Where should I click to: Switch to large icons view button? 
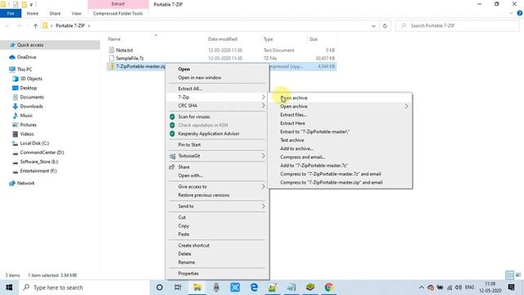coord(518,275)
